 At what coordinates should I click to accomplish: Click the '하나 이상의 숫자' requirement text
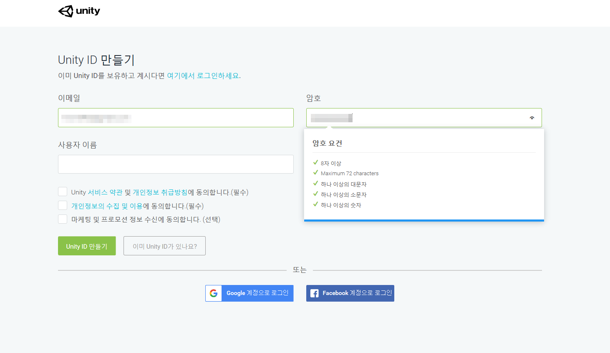click(341, 205)
